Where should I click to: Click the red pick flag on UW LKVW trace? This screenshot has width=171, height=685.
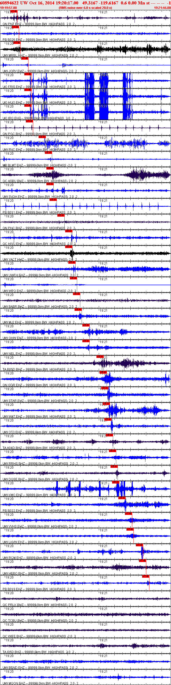point(130,529)
